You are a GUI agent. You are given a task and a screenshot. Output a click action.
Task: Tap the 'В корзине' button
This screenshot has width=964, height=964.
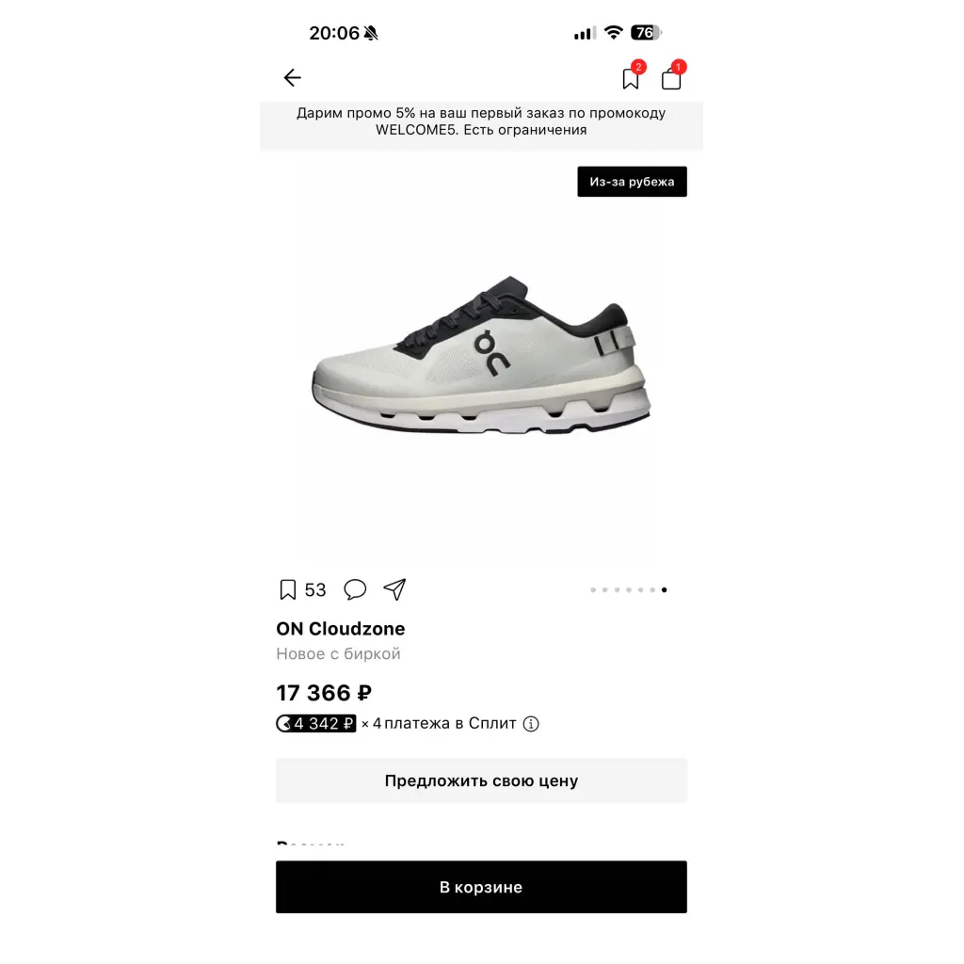click(481, 887)
